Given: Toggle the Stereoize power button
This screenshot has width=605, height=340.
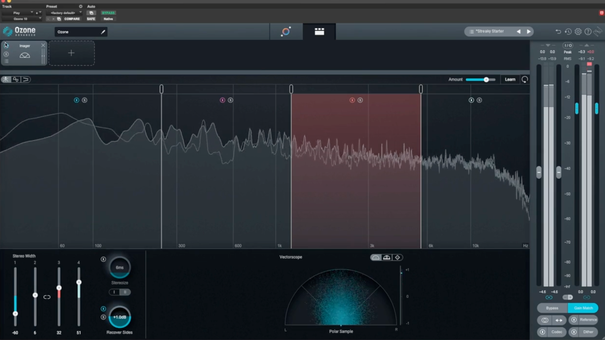Looking at the screenshot, I should point(103,259).
